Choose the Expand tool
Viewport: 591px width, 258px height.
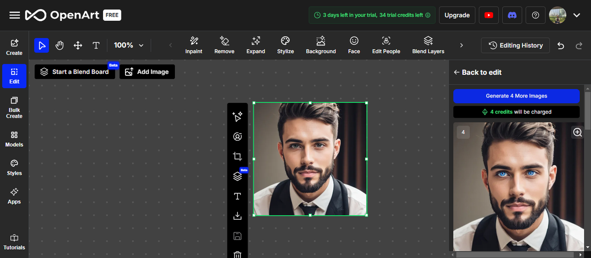click(256, 45)
